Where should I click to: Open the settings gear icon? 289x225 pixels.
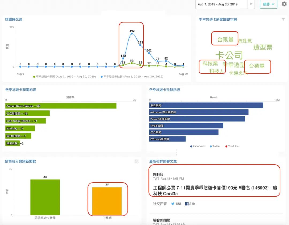pyautogui.click(x=284, y=4)
